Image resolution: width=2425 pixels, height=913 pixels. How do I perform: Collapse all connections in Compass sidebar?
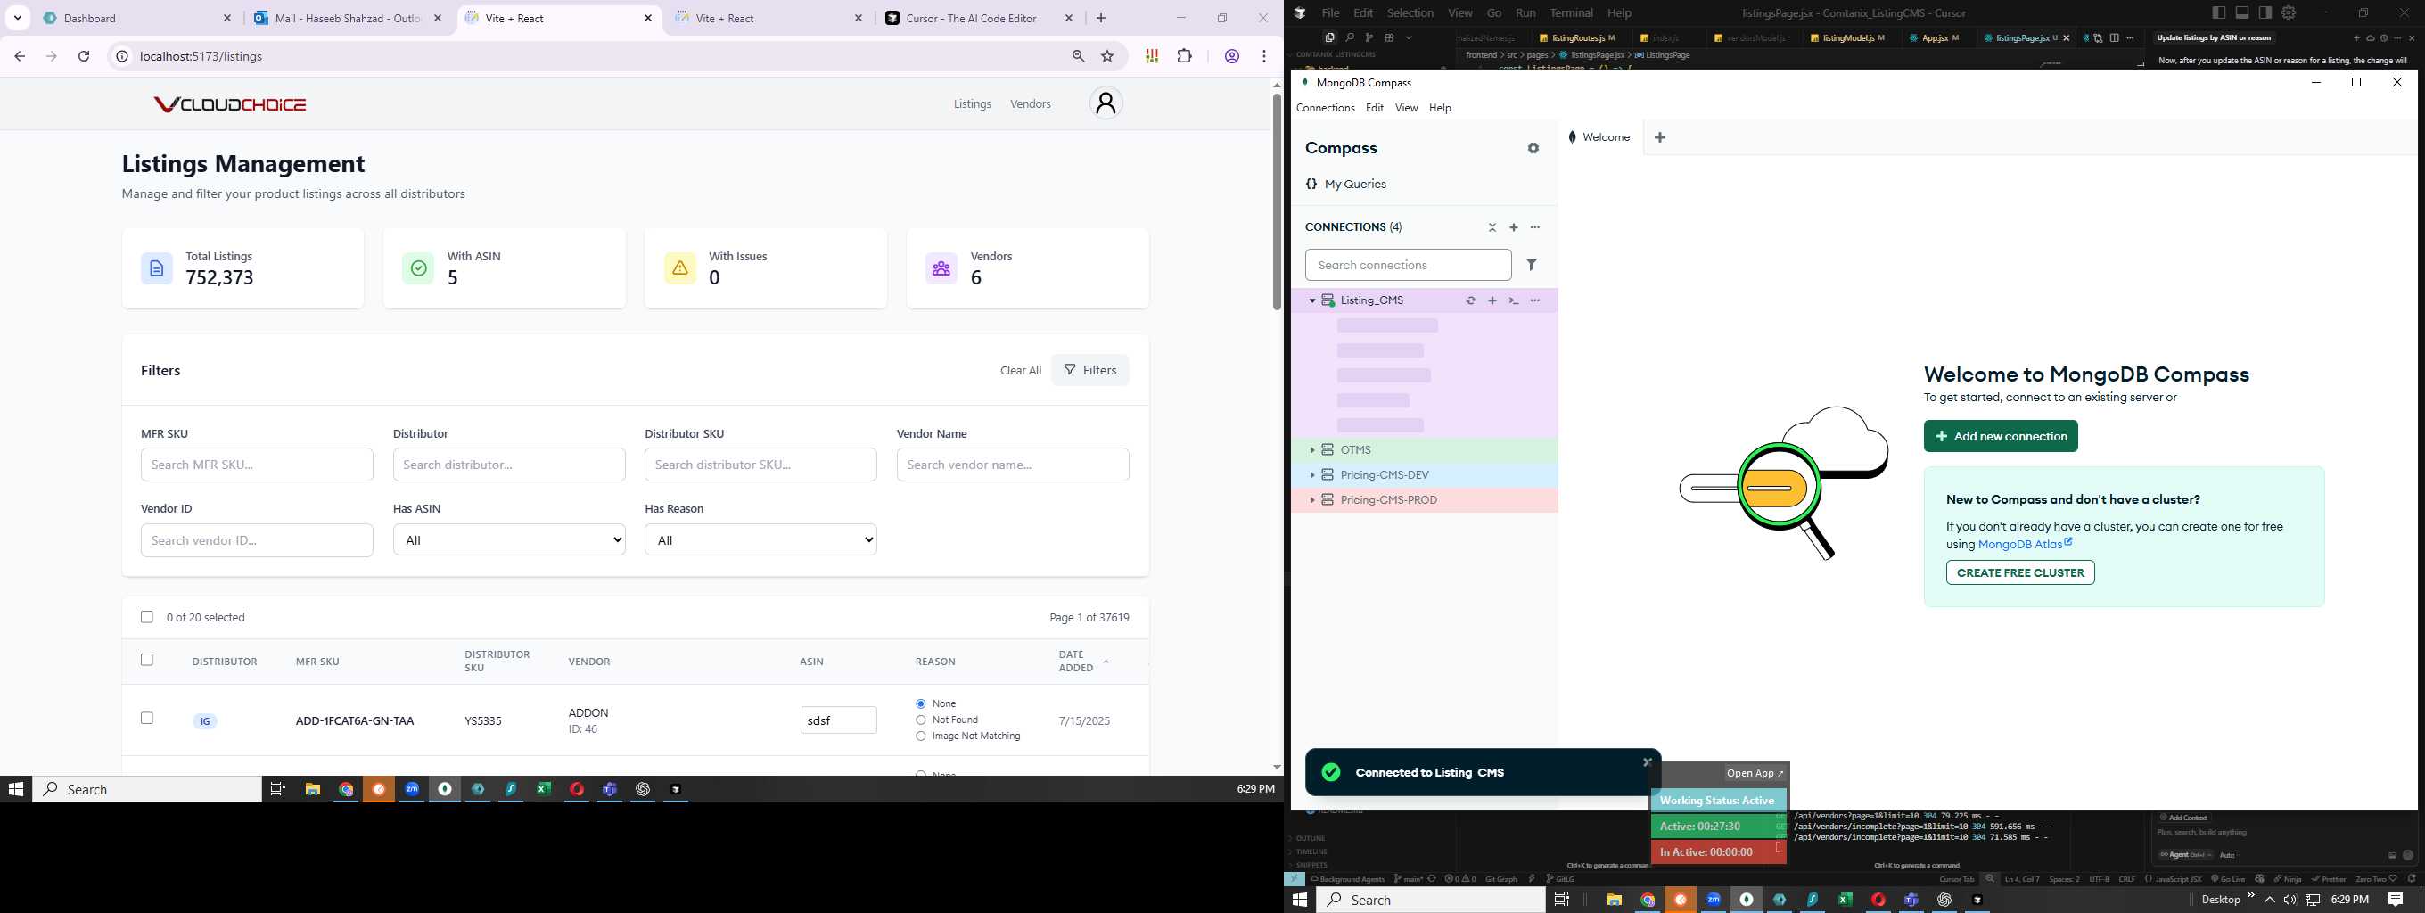pos(1492,227)
